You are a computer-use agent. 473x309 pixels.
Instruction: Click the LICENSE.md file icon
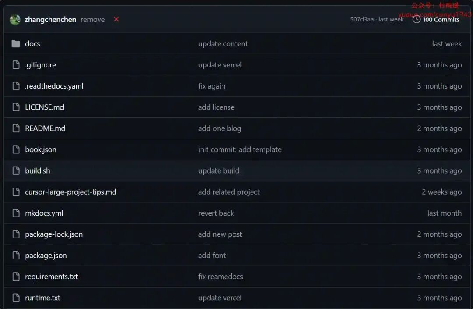click(x=16, y=107)
